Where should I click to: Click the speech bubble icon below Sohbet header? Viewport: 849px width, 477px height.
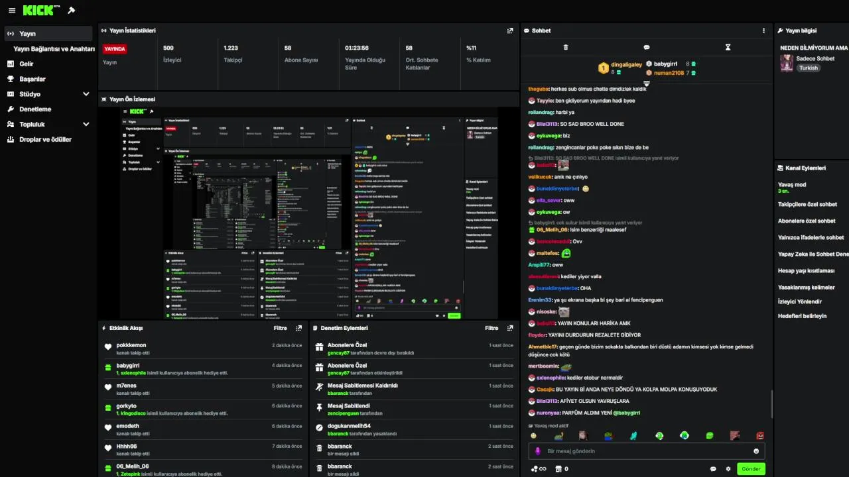(x=647, y=48)
